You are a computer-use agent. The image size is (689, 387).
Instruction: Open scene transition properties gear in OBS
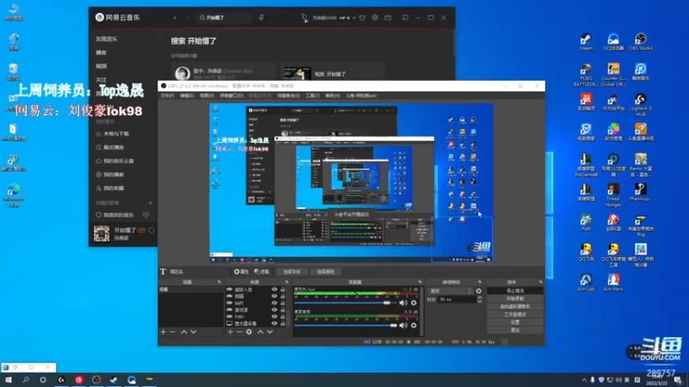pyautogui.click(x=479, y=291)
